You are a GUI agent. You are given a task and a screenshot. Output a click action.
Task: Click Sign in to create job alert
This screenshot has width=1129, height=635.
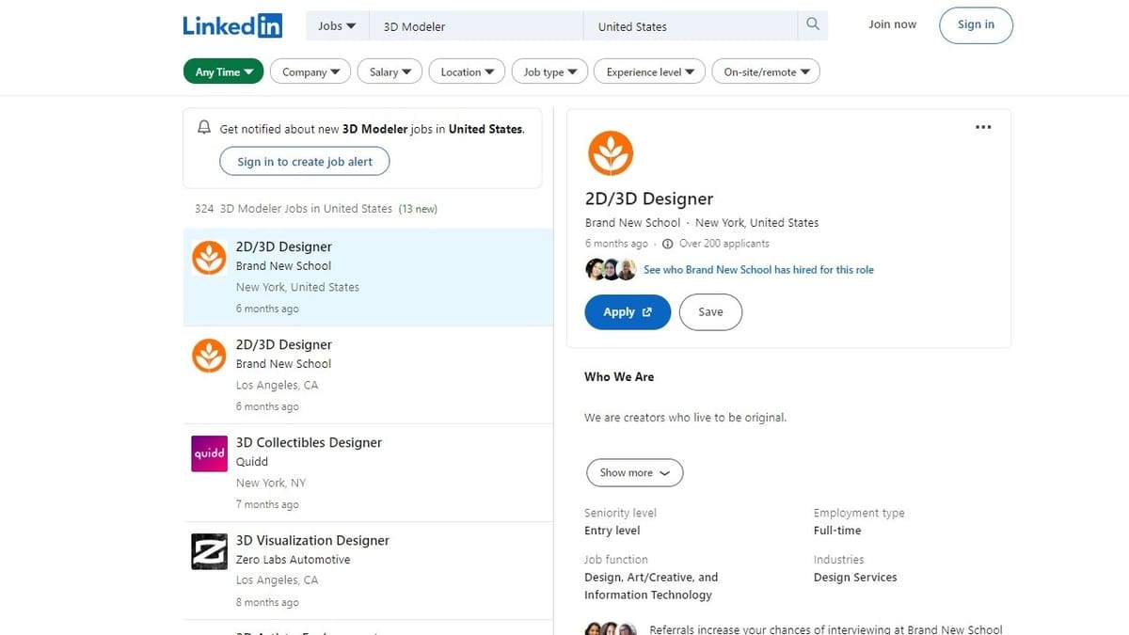305,162
